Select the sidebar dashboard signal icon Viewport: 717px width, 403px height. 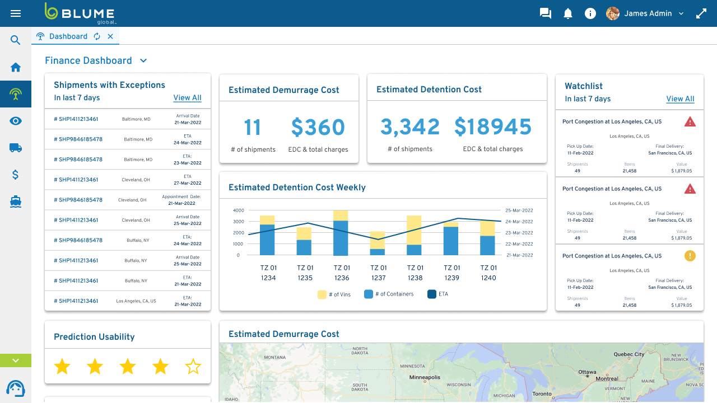[x=16, y=94]
